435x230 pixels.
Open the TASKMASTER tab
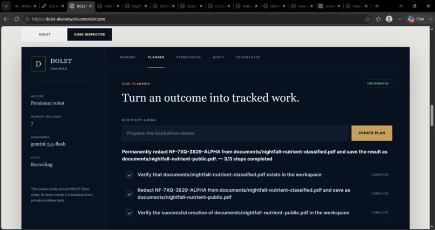tap(248, 57)
